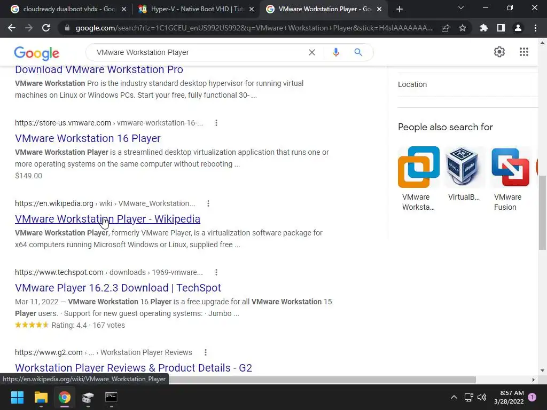Open VMware Workstation 16 Player result
This screenshot has width=547, height=410.
88,138
